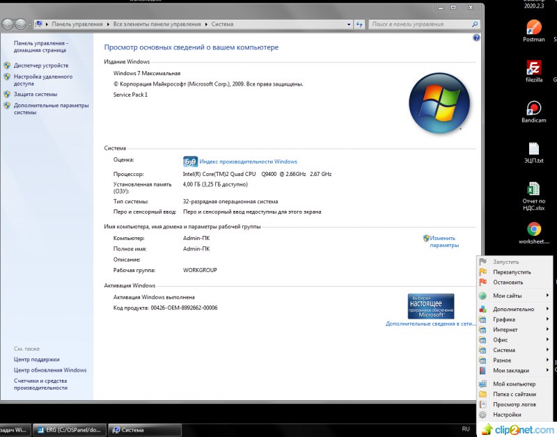
Task: Click shield icon beside Защита системы
Action: (x=7, y=94)
